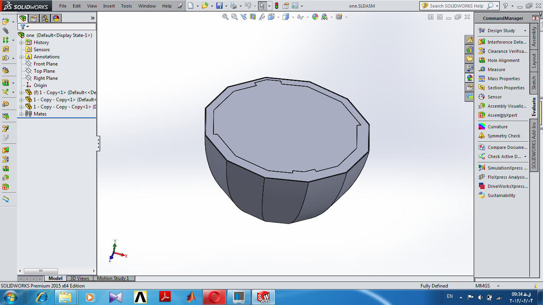The image size is (543, 305).
Task: Click the Save disk icon
Action: 219,6
